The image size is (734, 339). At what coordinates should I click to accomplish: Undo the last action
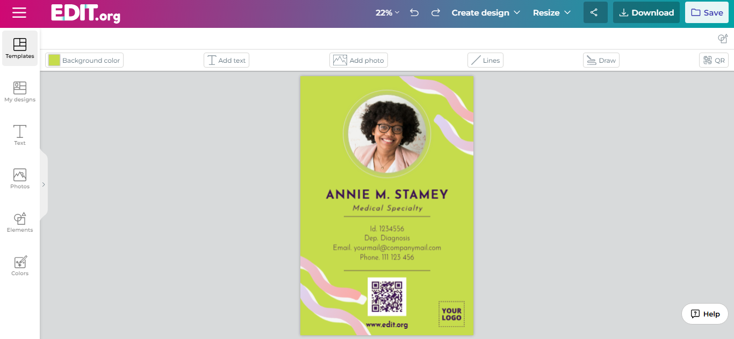tap(414, 13)
